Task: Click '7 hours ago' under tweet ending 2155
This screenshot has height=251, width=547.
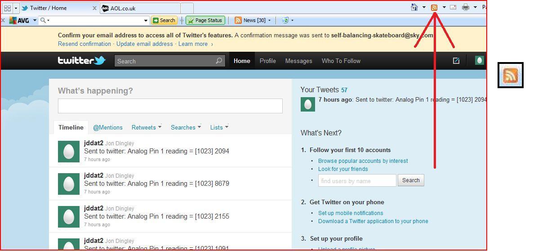Action: pyautogui.click(x=97, y=224)
